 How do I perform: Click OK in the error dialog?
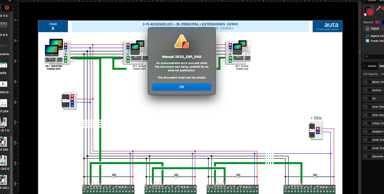point(182,87)
